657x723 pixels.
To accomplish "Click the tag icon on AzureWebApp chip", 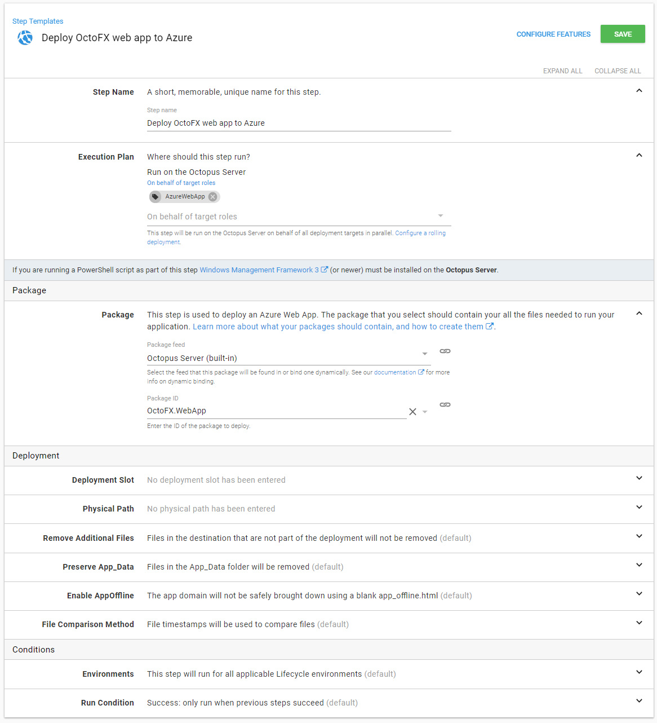I will coord(156,197).
